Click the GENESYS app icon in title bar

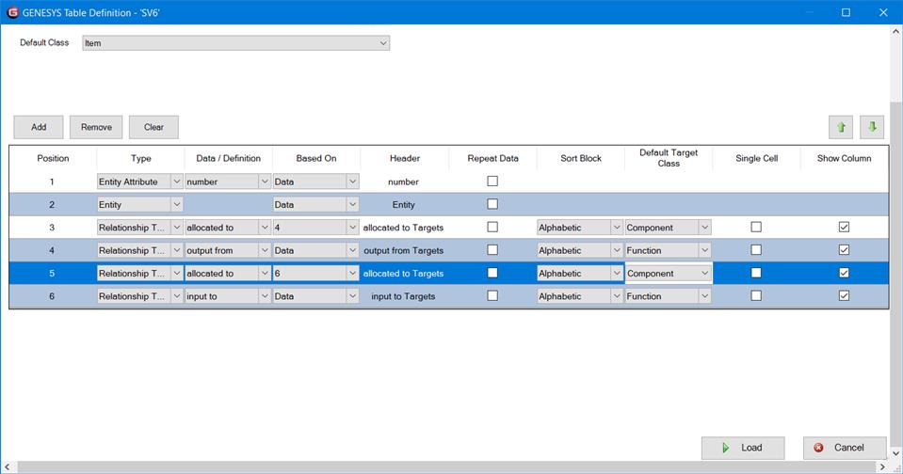[11, 12]
